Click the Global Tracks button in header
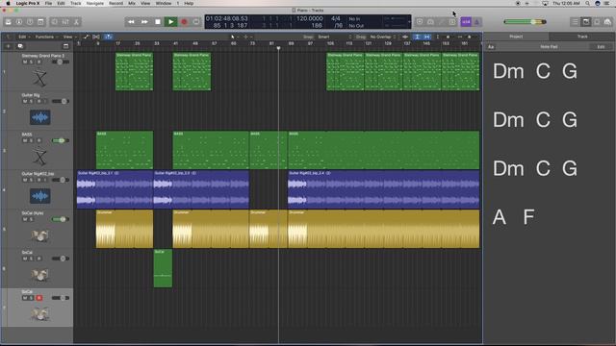Viewport: 616px width, 346px height. tap(65, 46)
